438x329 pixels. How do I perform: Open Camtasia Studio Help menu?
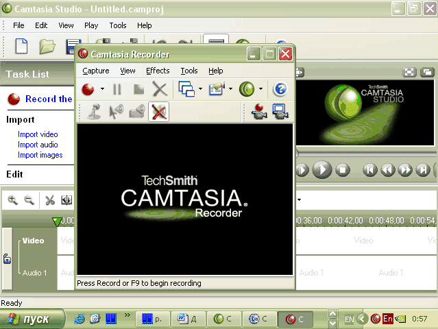click(145, 25)
